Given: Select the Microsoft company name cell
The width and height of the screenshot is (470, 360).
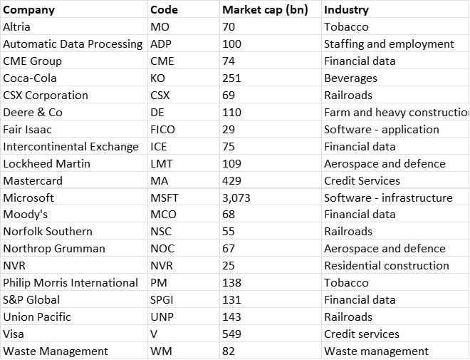Looking at the screenshot, I should [x=28, y=197].
